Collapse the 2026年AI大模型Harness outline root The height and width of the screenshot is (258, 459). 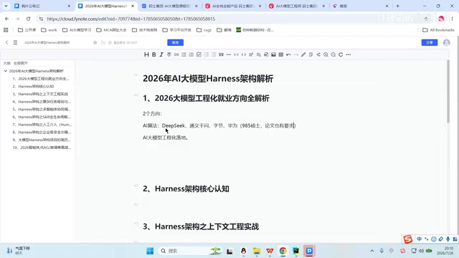tap(6, 71)
